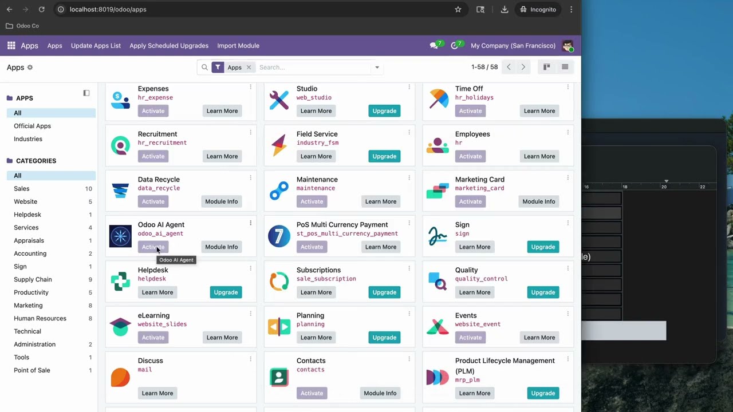Open the Helpdesk card options menu
The width and height of the screenshot is (733, 412).
point(250,268)
